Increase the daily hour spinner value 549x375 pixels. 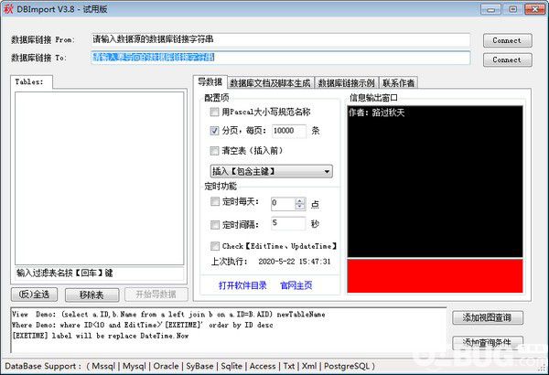coord(300,200)
